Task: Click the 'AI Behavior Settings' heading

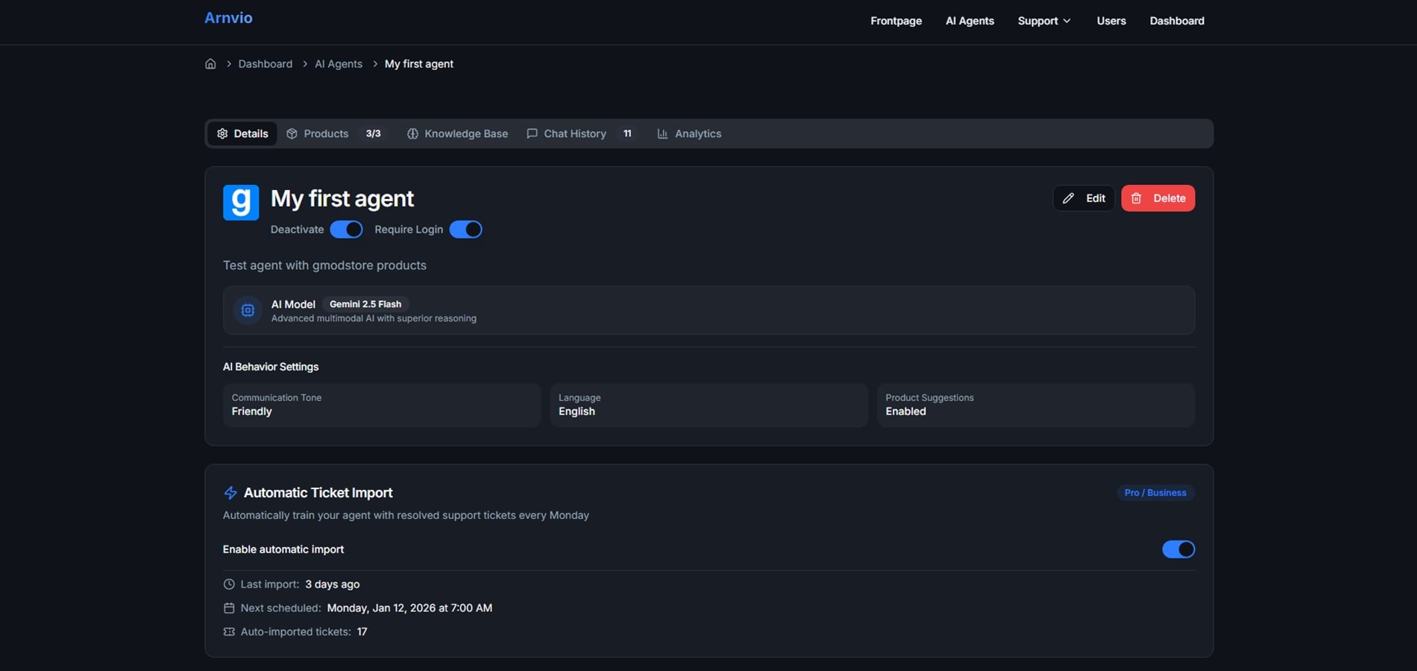Action: 271,367
